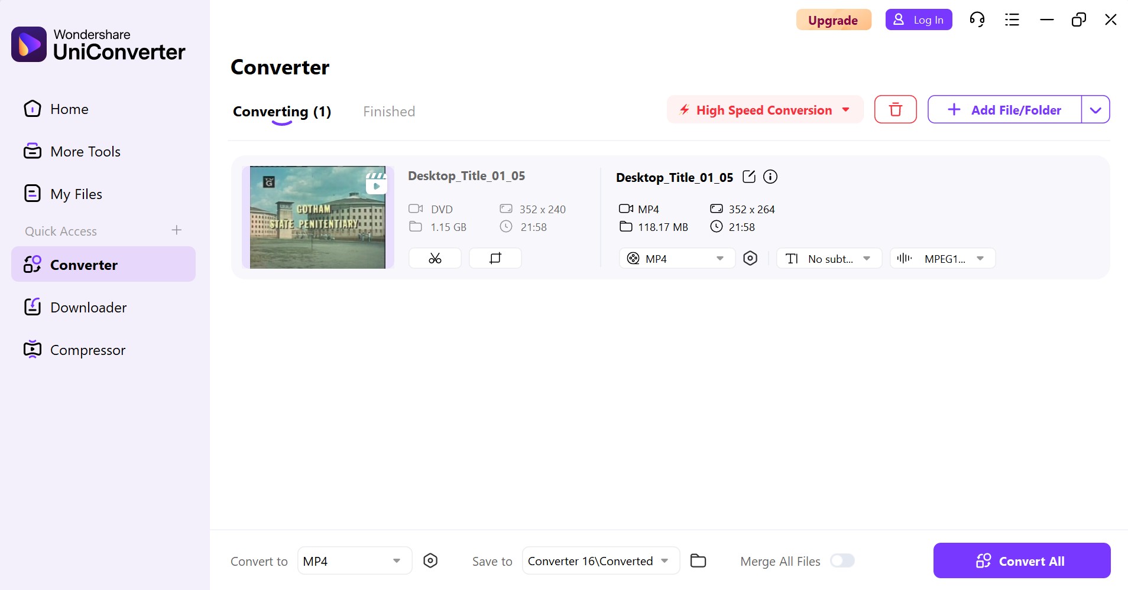Open the No subtitle dropdown

829,258
